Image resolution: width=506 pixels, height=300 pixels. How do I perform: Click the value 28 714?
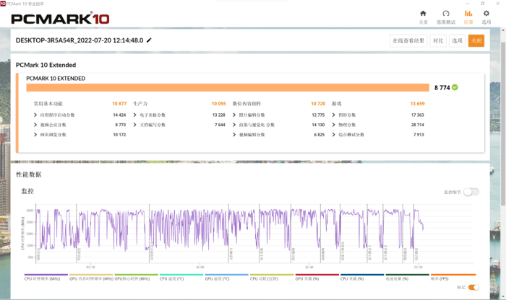pos(418,125)
